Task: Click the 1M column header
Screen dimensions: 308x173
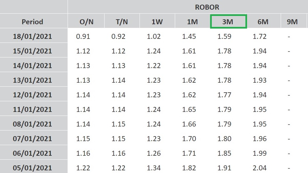Action: point(192,22)
